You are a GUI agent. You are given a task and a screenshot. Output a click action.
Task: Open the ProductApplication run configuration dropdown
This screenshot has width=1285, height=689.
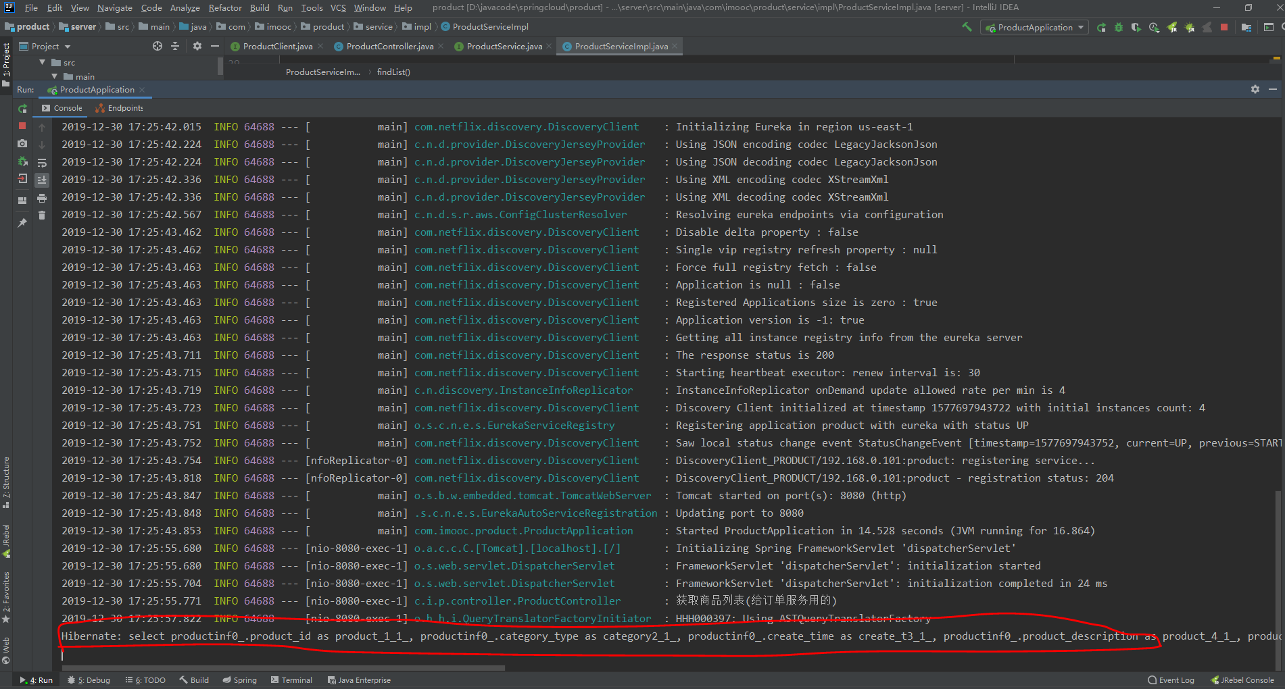1034,27
